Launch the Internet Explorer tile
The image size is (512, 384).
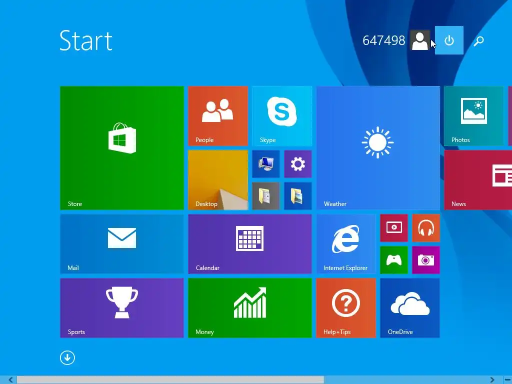(x=346, y=243)
